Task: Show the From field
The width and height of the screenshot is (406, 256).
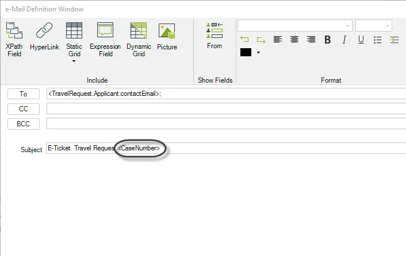Action: click(215, 36)
